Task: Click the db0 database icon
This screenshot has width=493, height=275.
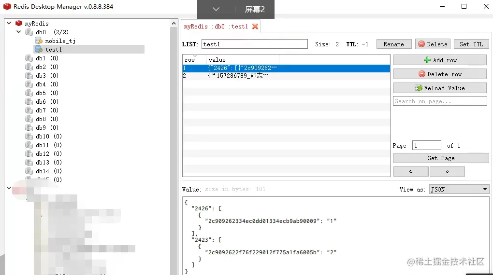Action: (x=29, y=32)
